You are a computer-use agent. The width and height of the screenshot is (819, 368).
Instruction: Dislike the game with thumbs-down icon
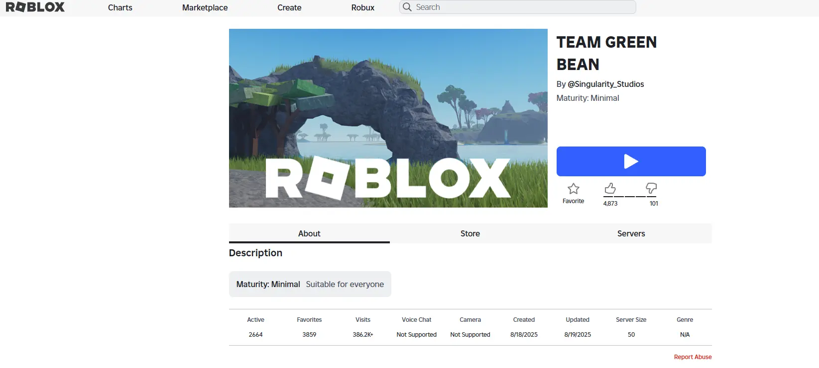click(x=651, y=188)
